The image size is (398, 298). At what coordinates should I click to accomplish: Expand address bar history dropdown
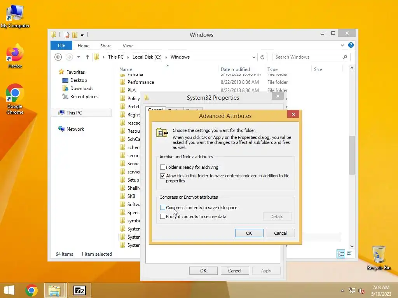coord(253,57)
